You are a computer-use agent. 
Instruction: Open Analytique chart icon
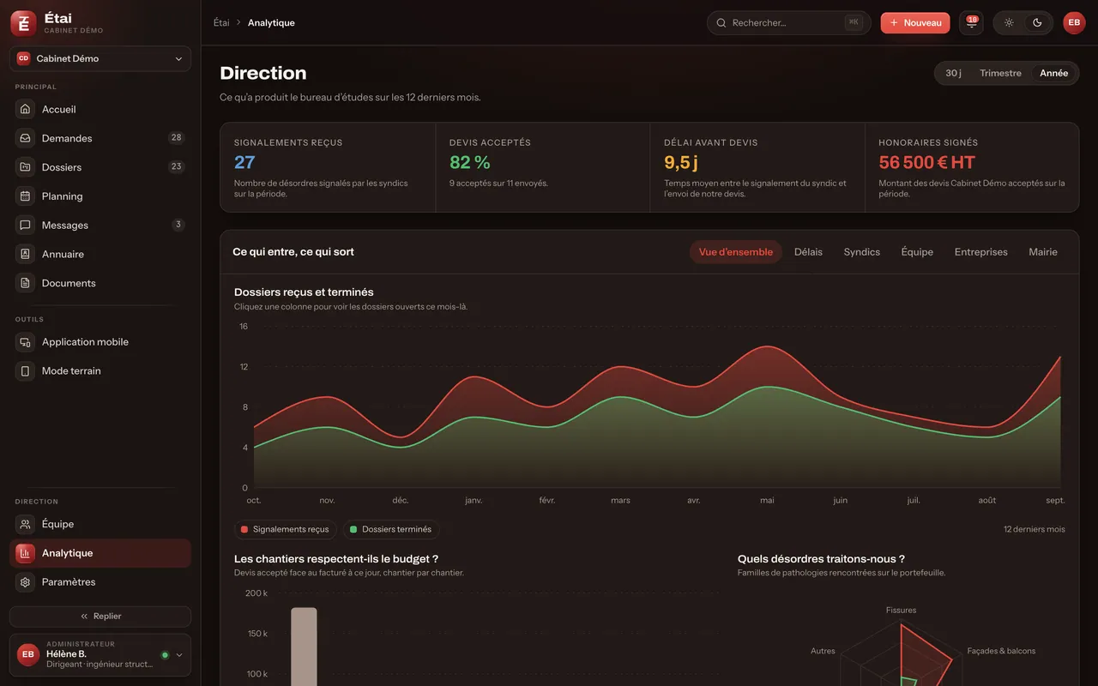coord(25,553)
